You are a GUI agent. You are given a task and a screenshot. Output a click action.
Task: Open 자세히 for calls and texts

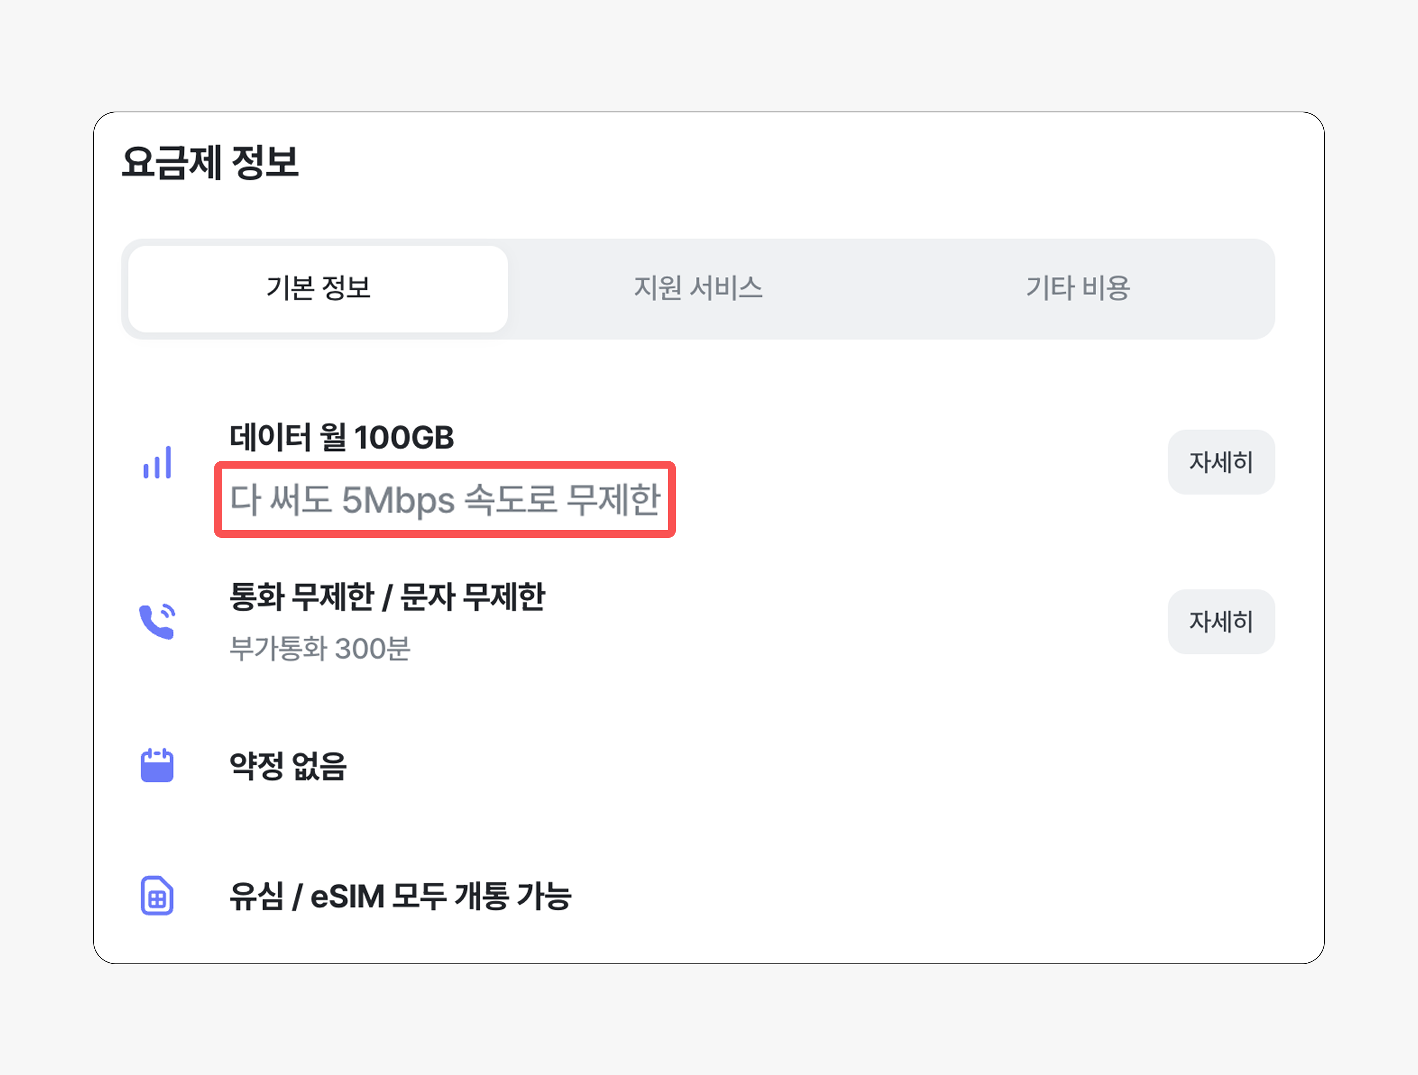(x=1221, y=621)
